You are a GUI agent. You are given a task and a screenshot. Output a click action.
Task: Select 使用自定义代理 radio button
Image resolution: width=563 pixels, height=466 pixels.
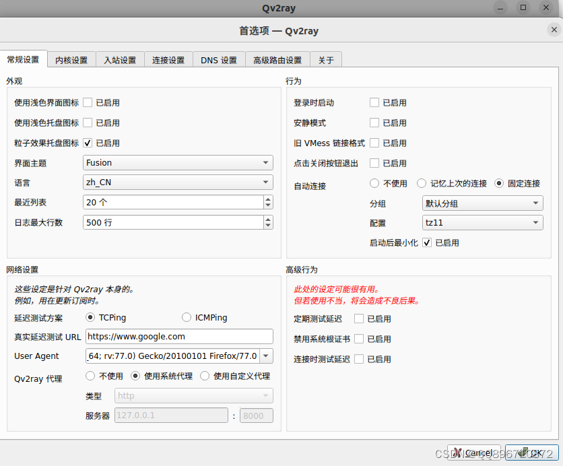pos(205,376)
